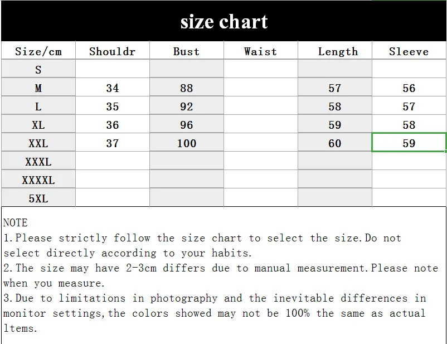The image size is (447, 344).
Task: Select the M sleeve value 56
Action: pyautogui.click(x=409, y=87)
